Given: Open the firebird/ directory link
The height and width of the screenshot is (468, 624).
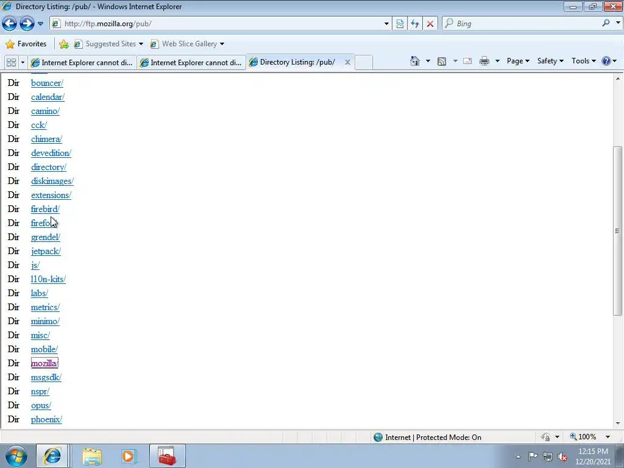Looking at the screenshot, I should (x=45, y=209).
